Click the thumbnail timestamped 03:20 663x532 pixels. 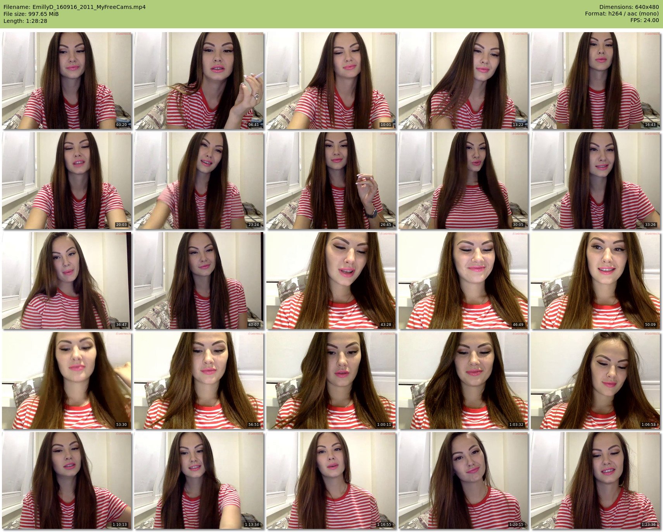click(x=67, y=81)
